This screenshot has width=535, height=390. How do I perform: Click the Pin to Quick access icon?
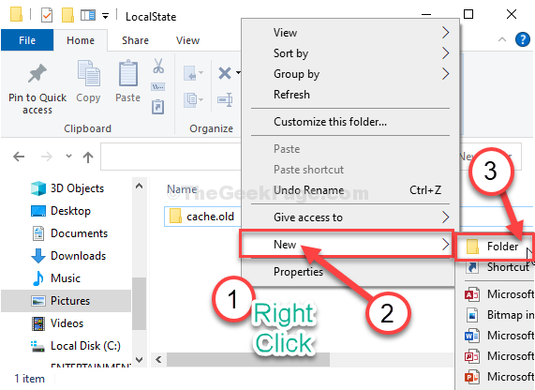(37, 73)
